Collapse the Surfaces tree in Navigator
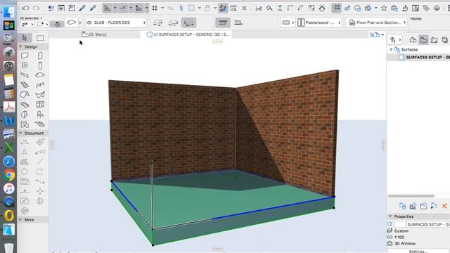 click(x=391, y=50)
